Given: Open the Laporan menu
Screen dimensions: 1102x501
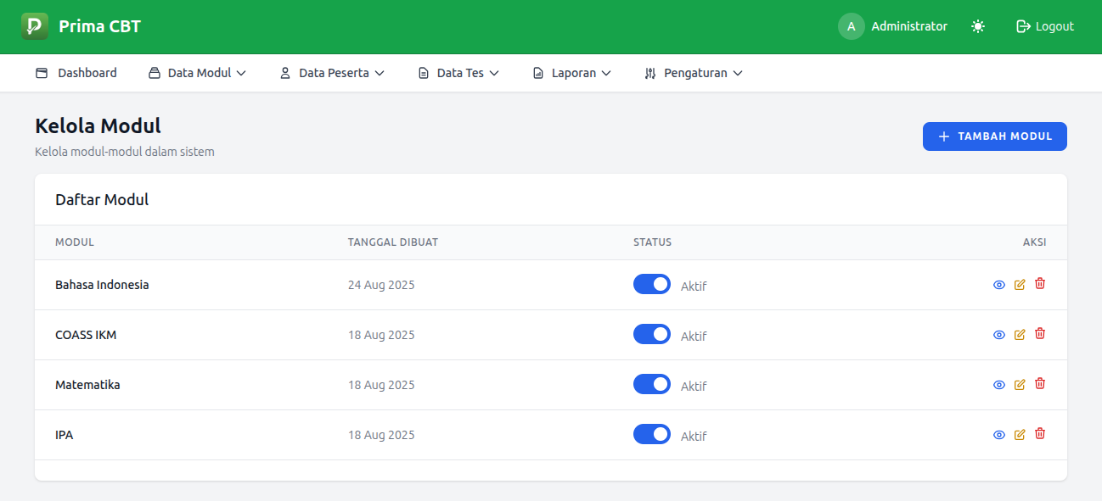Looking at the screenshot, I should (572, 73).
